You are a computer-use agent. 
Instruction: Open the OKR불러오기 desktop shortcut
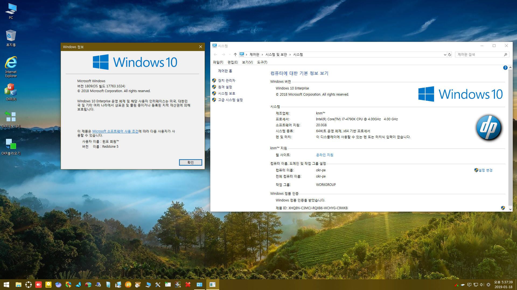pyautogui.click(x=11, y=147)
